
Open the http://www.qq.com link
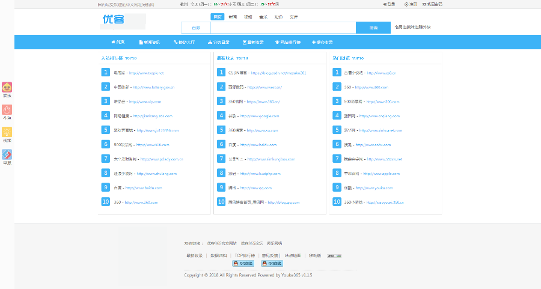pyautogui.click(x=256, y=188)
